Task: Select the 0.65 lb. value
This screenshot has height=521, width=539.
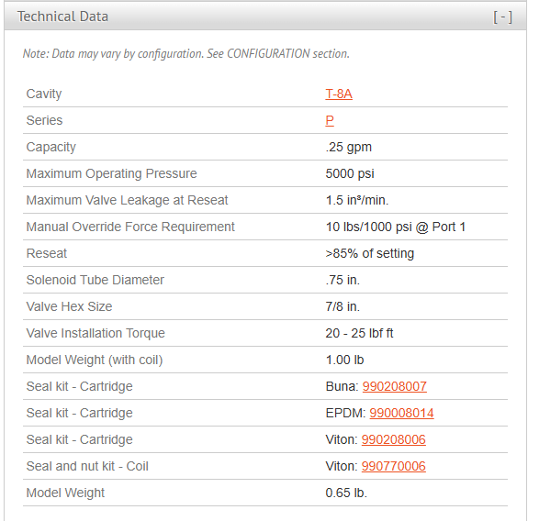Action: pos(346,493)
